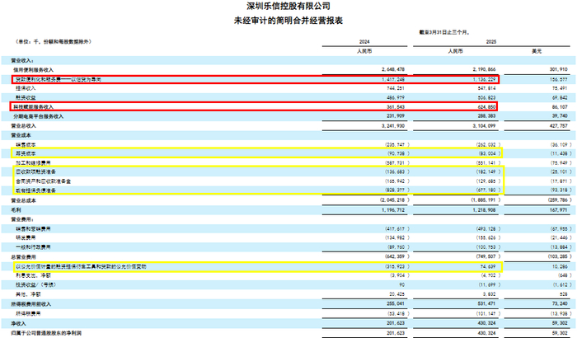Click the company title 深圳乐信控股有限公司
Viewport: 577px width, 338px height.
pos(288,6)
